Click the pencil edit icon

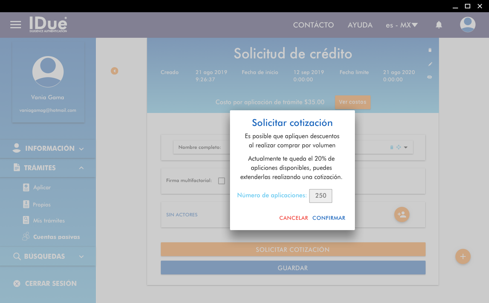[x=430, y=64]
